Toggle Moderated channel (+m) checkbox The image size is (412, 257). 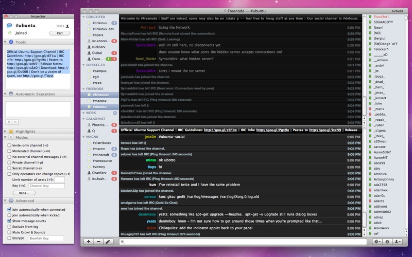(x=9, y=151)
